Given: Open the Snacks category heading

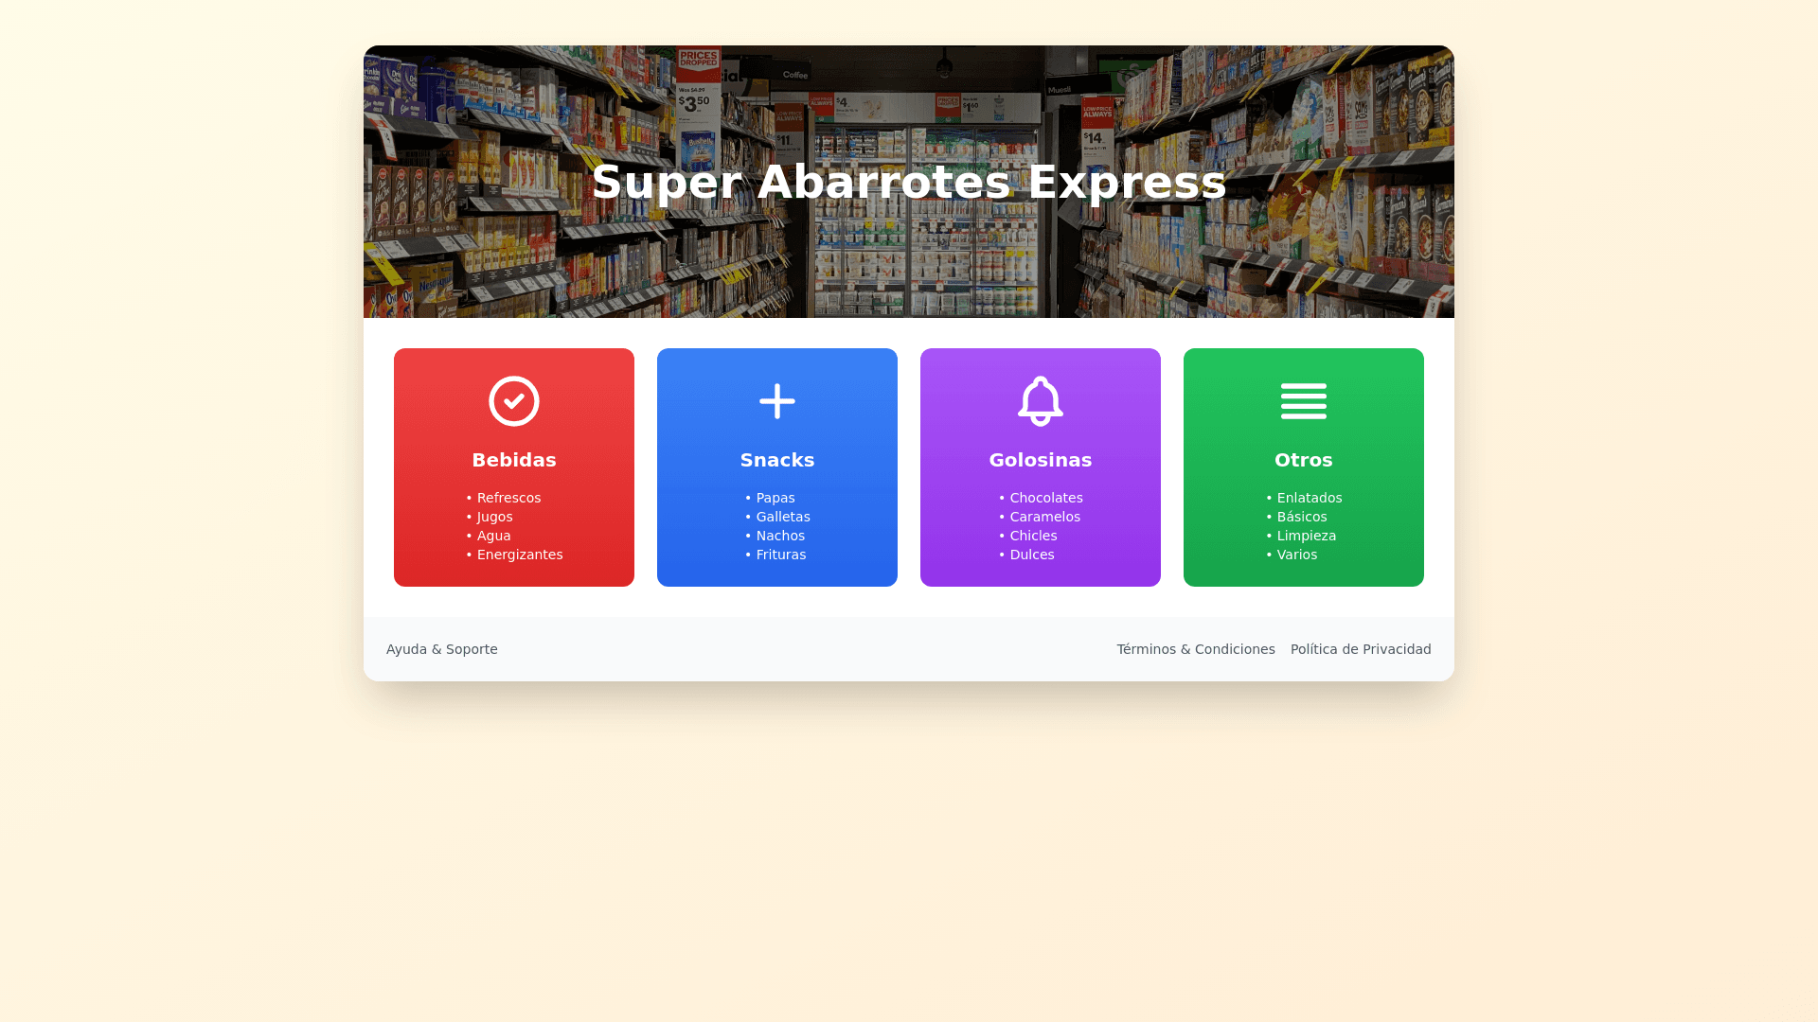Looking at the screenshot, I should (776, 460).
